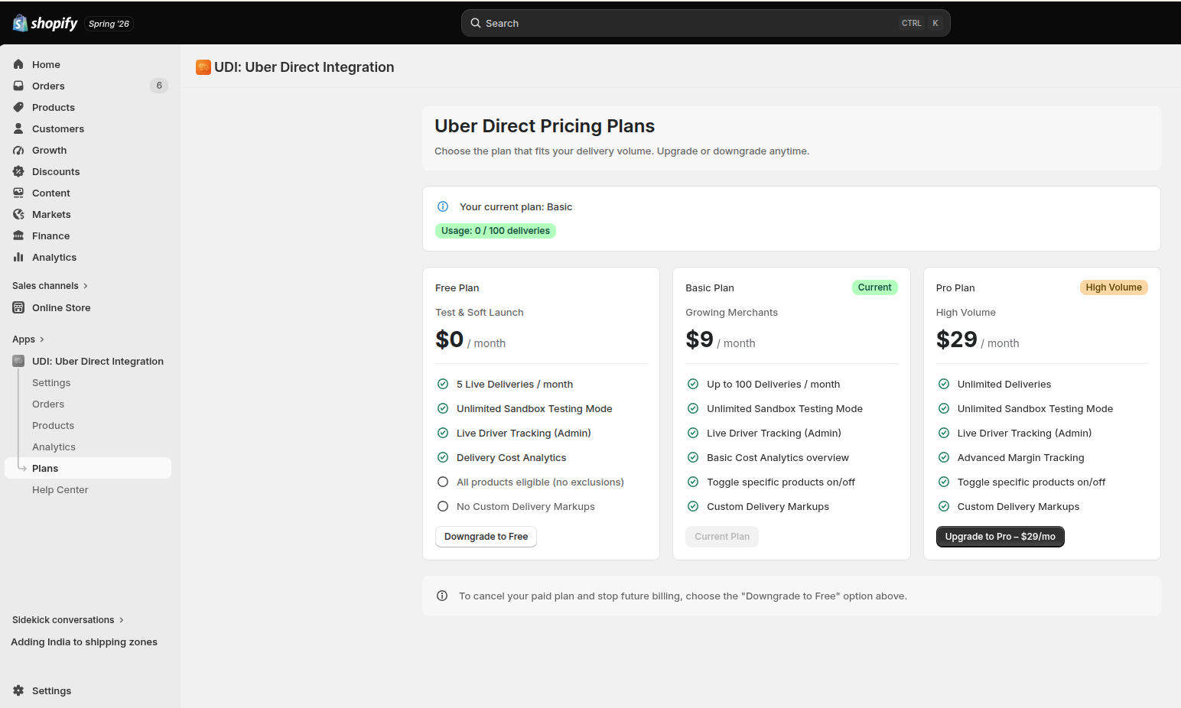This screenshot has width=1181, height=708.
Task: Click the info icon beside current plan
Action: click(442, 206)
